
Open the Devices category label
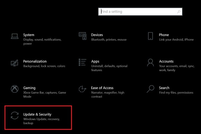click(97, 35)
